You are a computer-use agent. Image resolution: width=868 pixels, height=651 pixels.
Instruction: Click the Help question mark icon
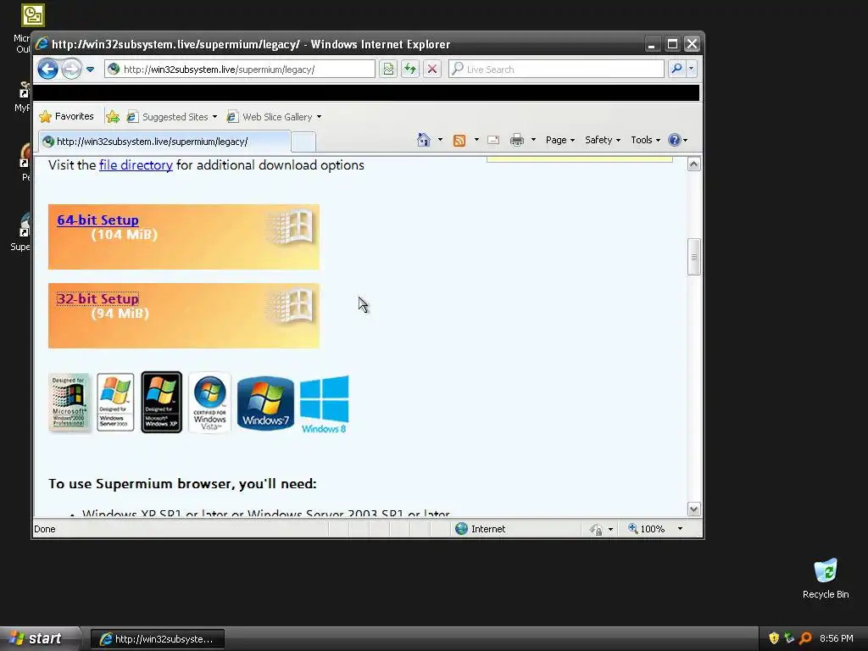coord(674,140)
